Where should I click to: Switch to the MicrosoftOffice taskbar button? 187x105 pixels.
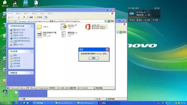tap(65, 103)
